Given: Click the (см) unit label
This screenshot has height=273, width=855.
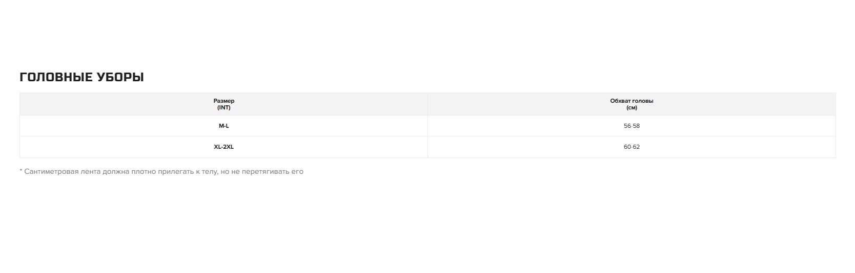Looking at the screenshot, I should [x=632, y=108].
